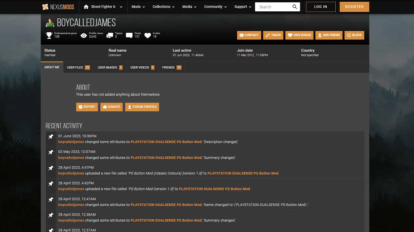Image resolution: width=414 pixels, height=232 pixels.
Task: Switch to the FRIENDS tab
Action: (x=172, y=67)
